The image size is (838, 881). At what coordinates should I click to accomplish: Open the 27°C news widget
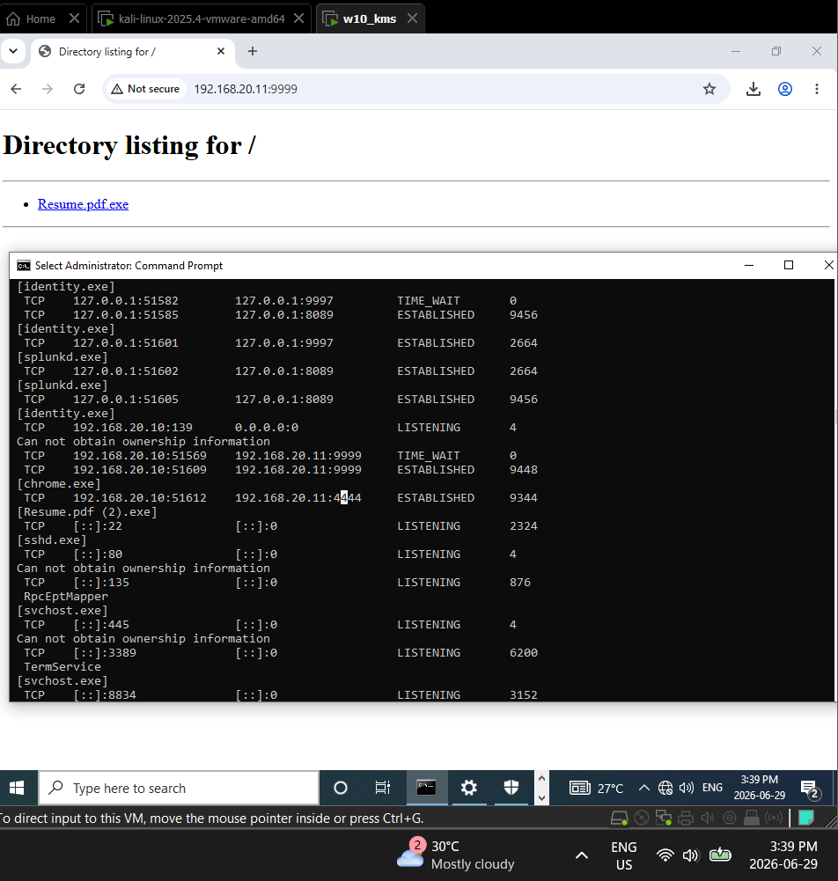click(x=596, y=788)
